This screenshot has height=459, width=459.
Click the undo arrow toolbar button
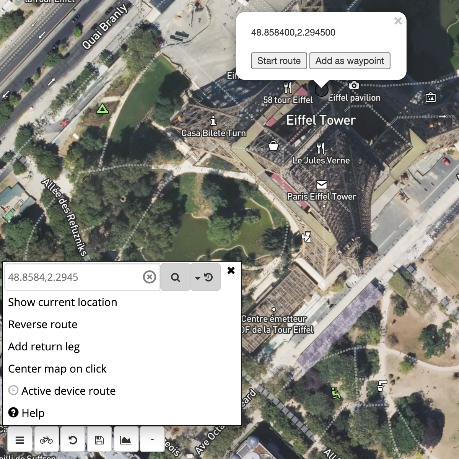[73, 440]
